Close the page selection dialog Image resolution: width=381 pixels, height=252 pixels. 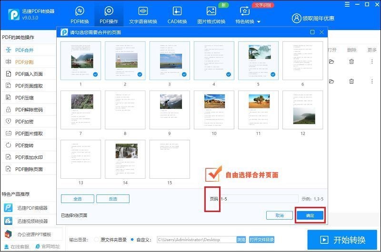(321, 32)
